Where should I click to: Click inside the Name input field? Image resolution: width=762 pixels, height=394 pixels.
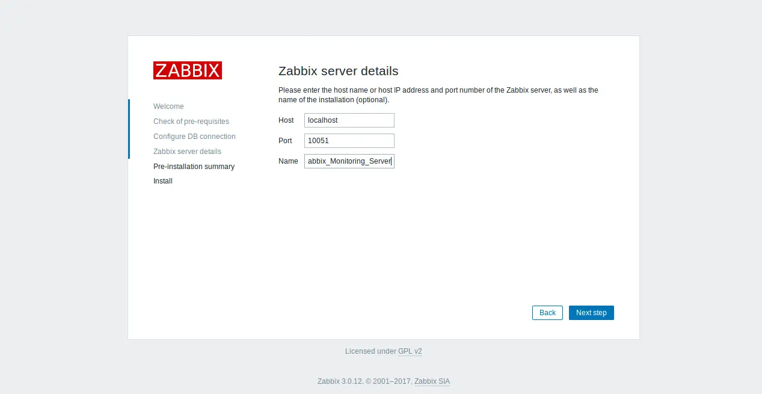349,161
